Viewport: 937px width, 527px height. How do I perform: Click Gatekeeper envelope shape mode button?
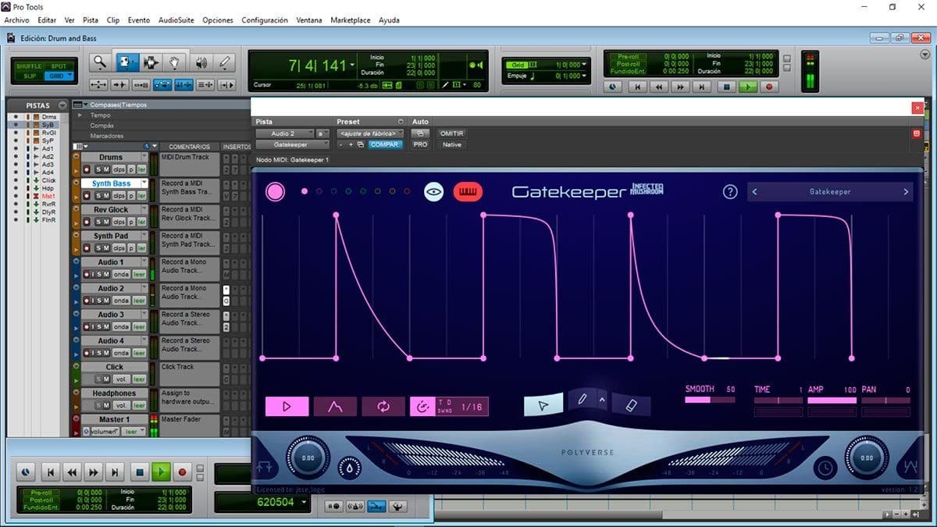click(335, 406)
